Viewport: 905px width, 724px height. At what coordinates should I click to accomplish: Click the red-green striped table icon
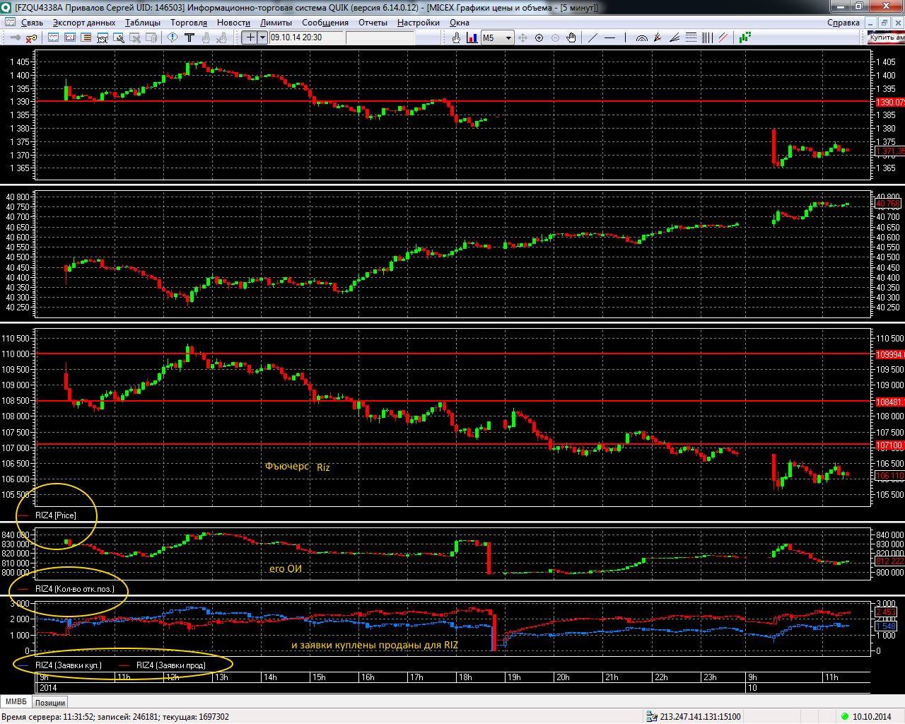click(x=86, y=37)
